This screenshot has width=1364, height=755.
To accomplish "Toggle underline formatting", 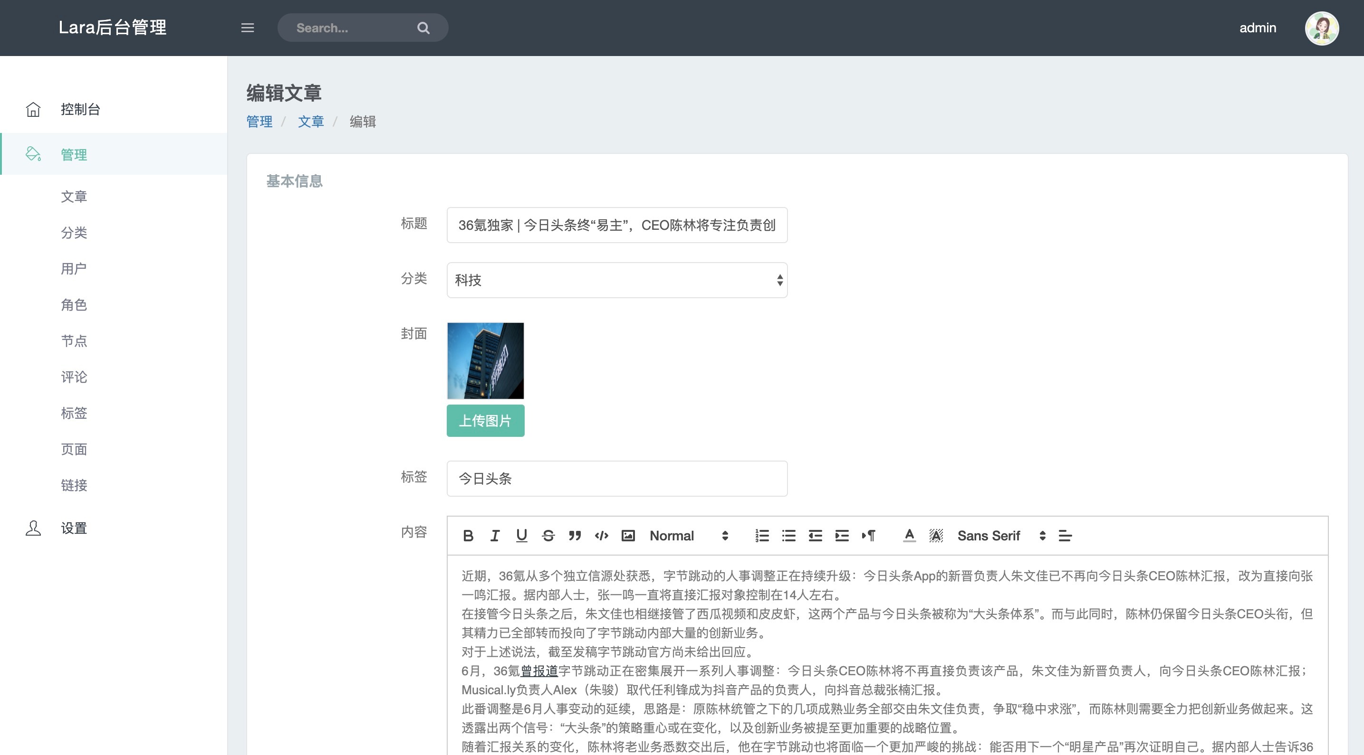I will pos(521,536).
